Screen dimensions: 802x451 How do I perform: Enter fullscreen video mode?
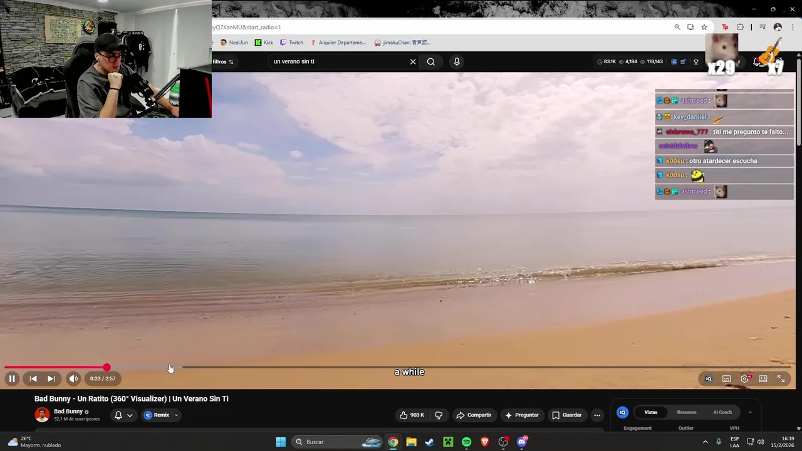coord(781,379)
